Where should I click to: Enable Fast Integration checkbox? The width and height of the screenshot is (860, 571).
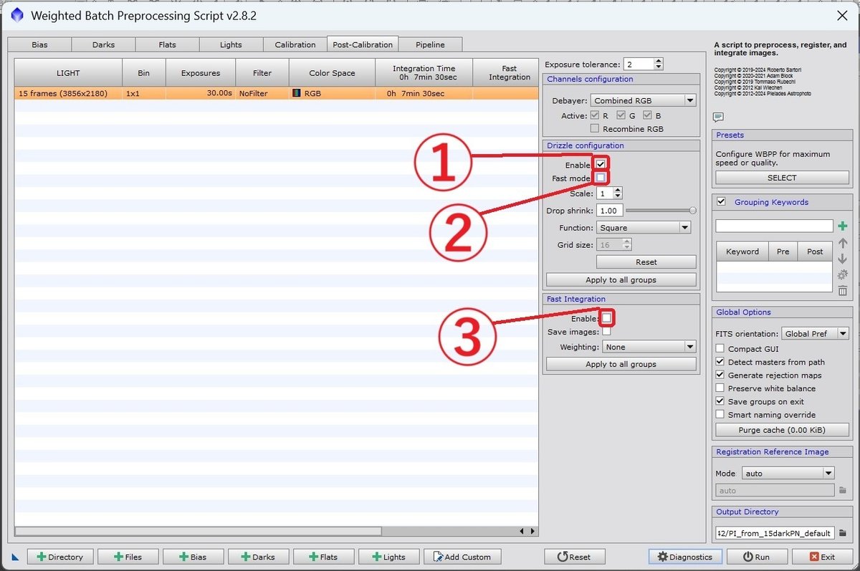(x=606, y=317)
